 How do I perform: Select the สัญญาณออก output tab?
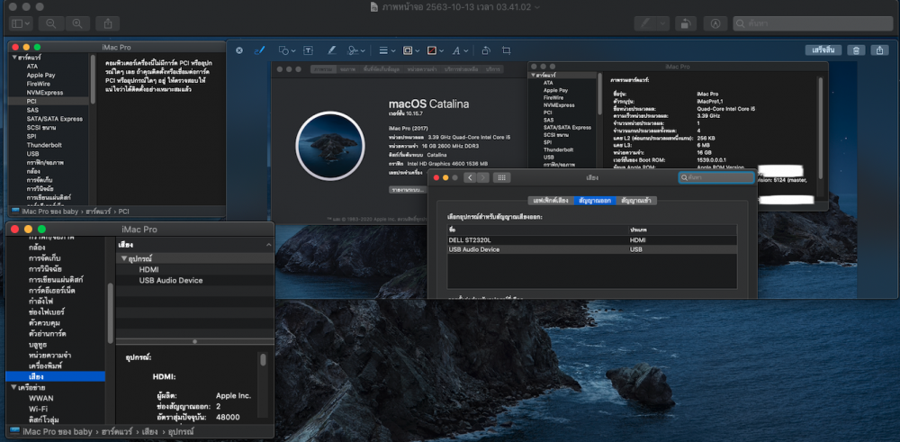[595, 201]
